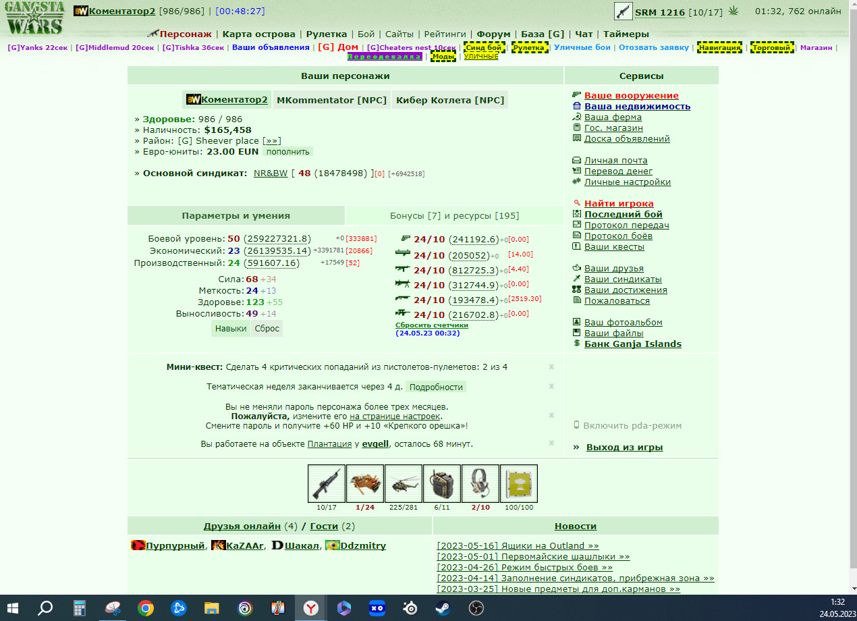
Task: Switch to Yandex Browser on the taskbar
Action: pos(310,607)
